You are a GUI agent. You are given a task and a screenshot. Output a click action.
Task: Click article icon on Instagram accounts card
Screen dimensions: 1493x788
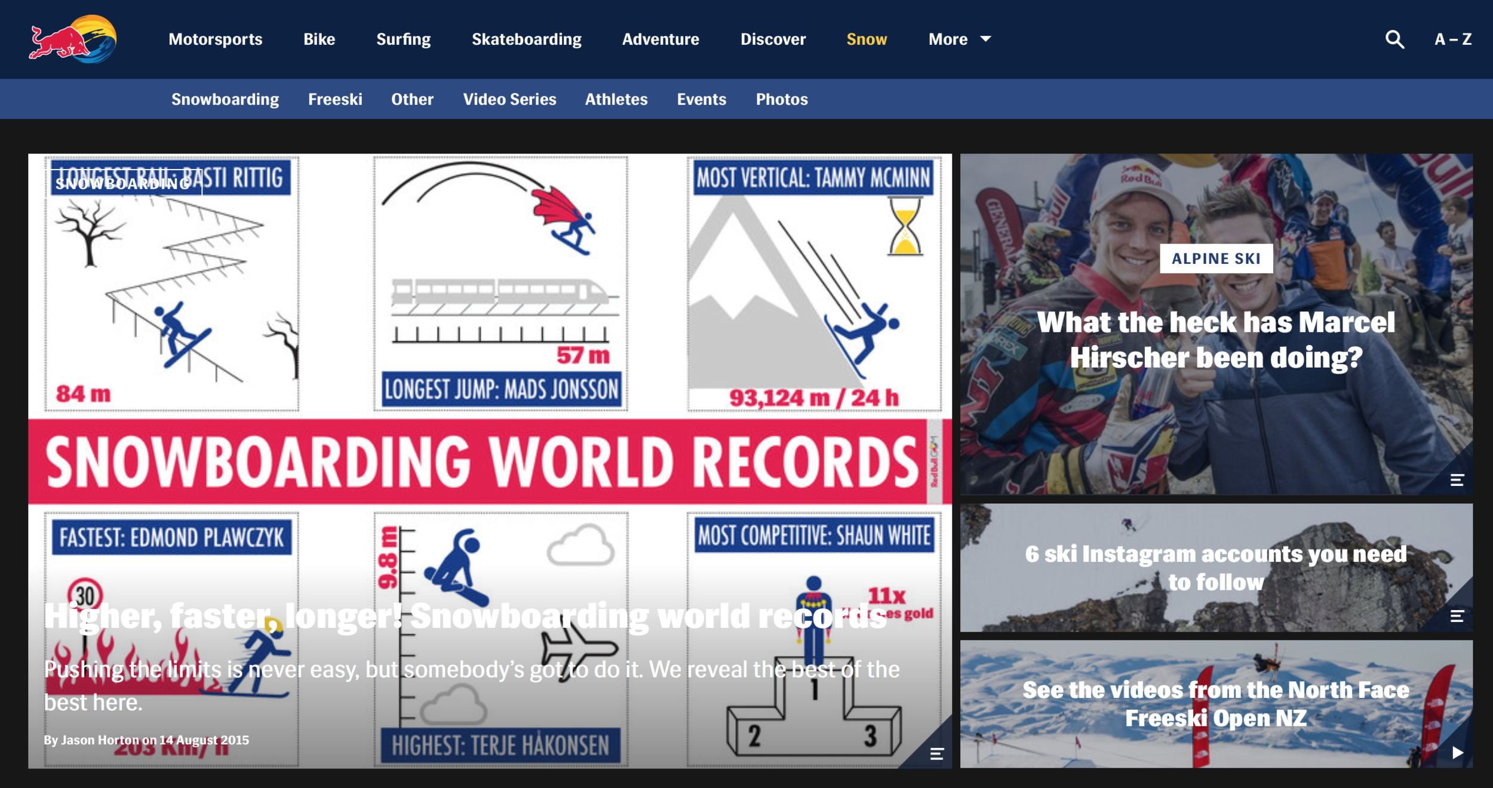[1457, 616]
